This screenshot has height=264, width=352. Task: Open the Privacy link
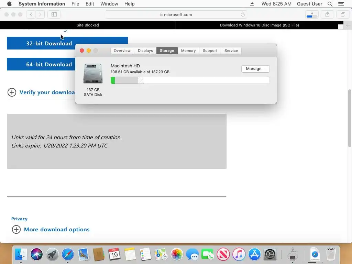point(19,219)
